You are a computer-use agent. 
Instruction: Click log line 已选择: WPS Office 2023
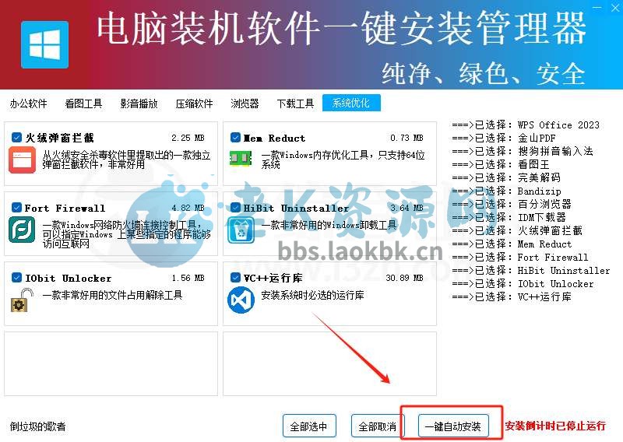click(x=526, y=125)
